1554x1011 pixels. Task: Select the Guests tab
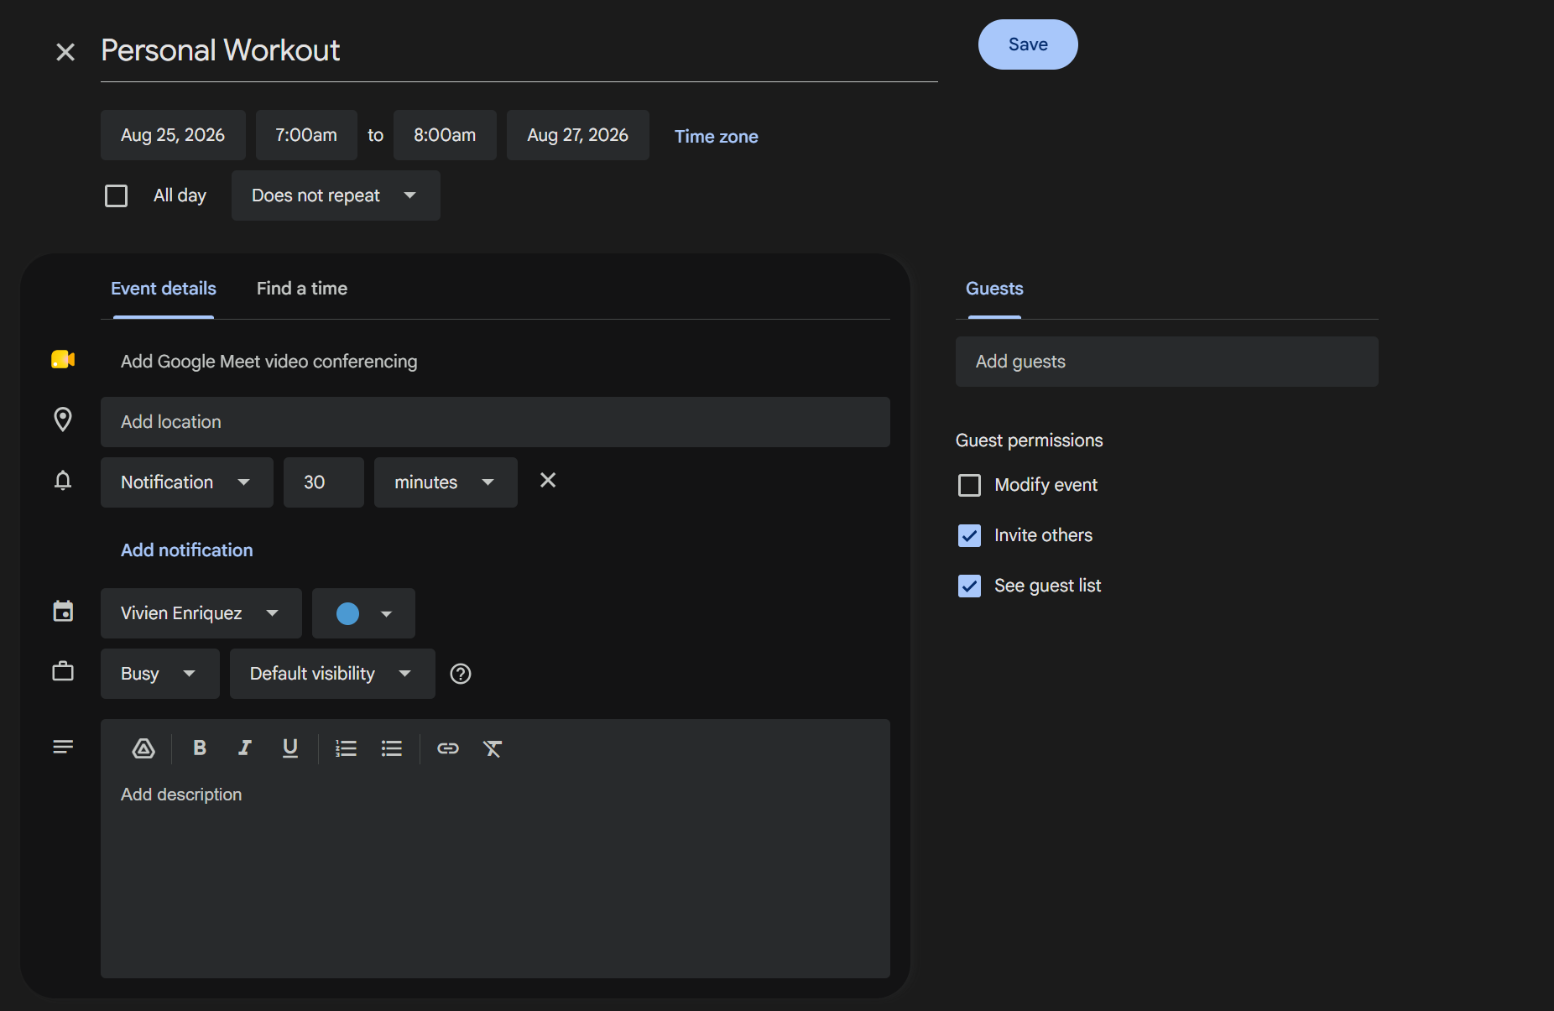pos(994,289)
